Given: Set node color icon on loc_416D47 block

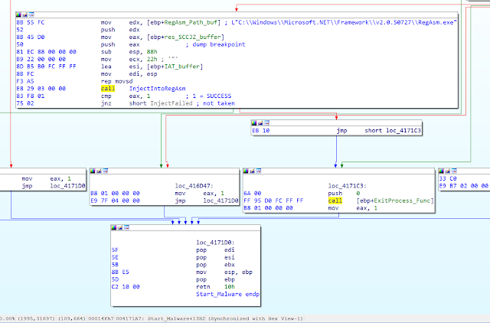Looking at the screenshot, I should pos(93,171).
